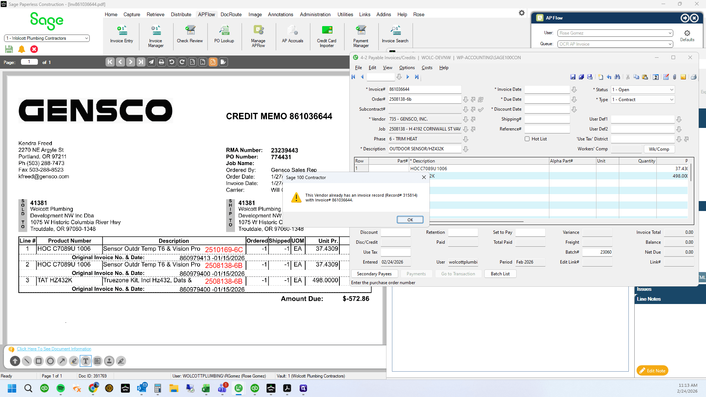706x397 pixels.
Task: Select the ellipse annotation tool
Action: (50, 361)
